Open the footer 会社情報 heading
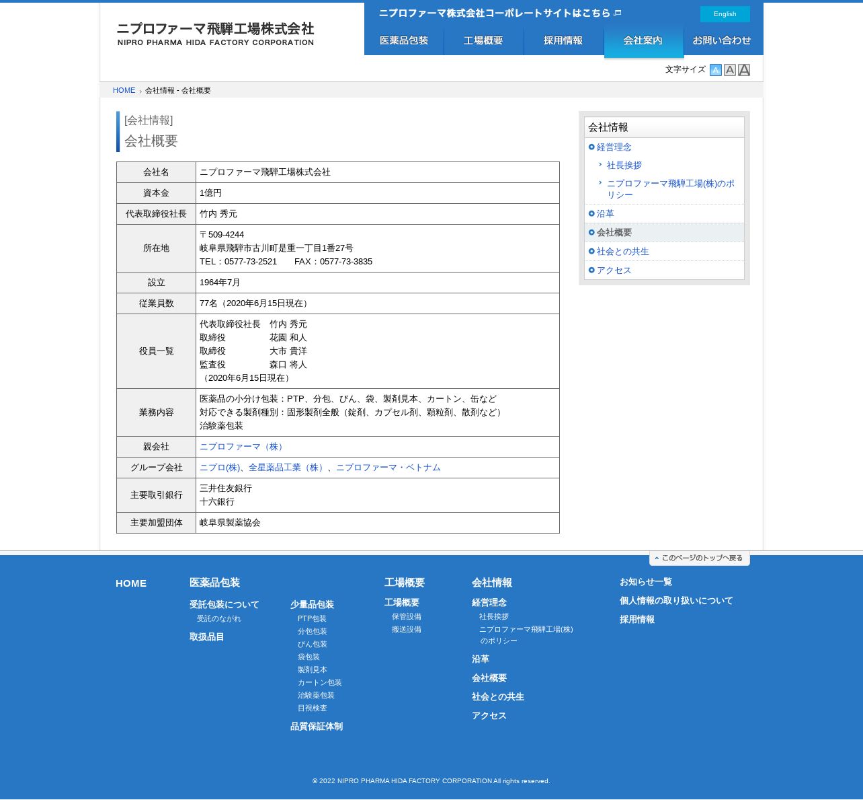The height and width of the screenshot is (800, 863). [x=492, y=583]
